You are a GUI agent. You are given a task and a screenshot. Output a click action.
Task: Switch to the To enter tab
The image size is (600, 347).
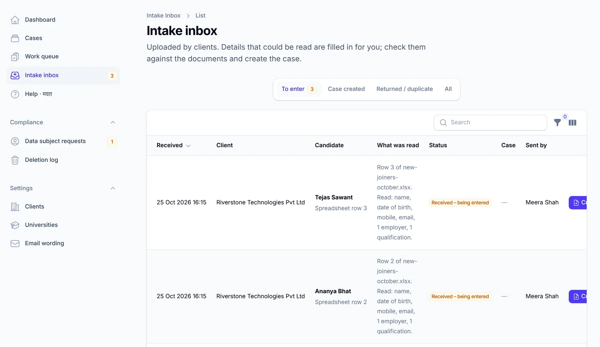click(x=299, y=89)
